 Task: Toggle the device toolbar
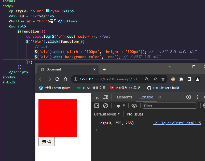click(105, 97)
